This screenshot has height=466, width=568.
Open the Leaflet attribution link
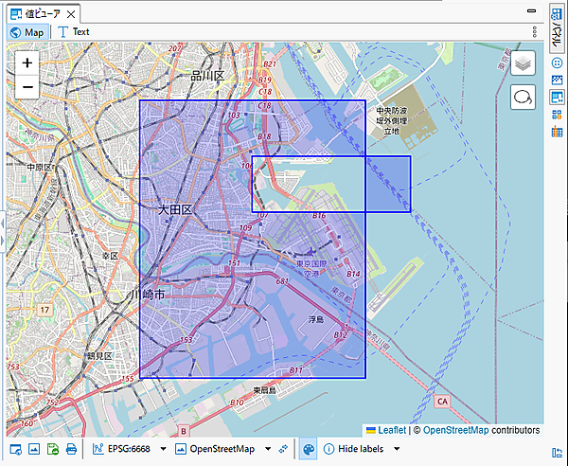pyautogui.click(x=391, y=430)
